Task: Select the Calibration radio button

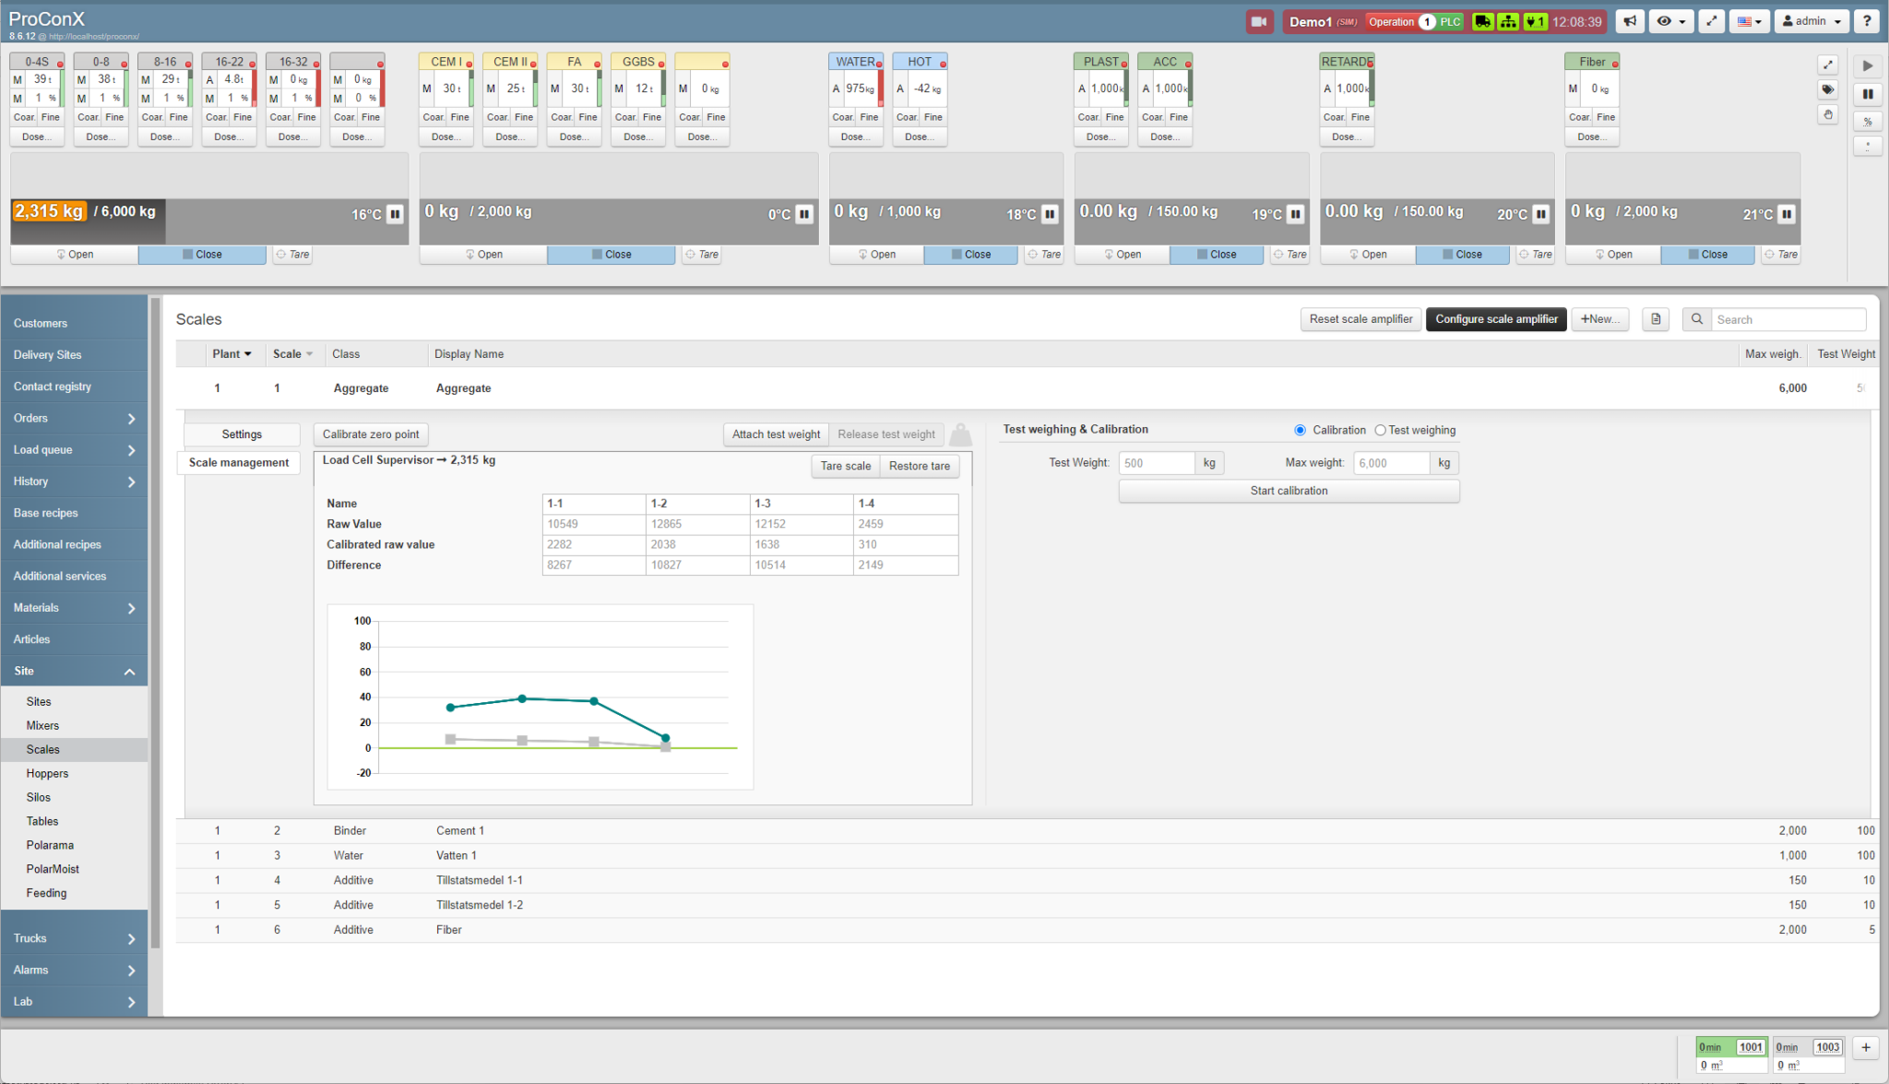Action: (1300, 430)
